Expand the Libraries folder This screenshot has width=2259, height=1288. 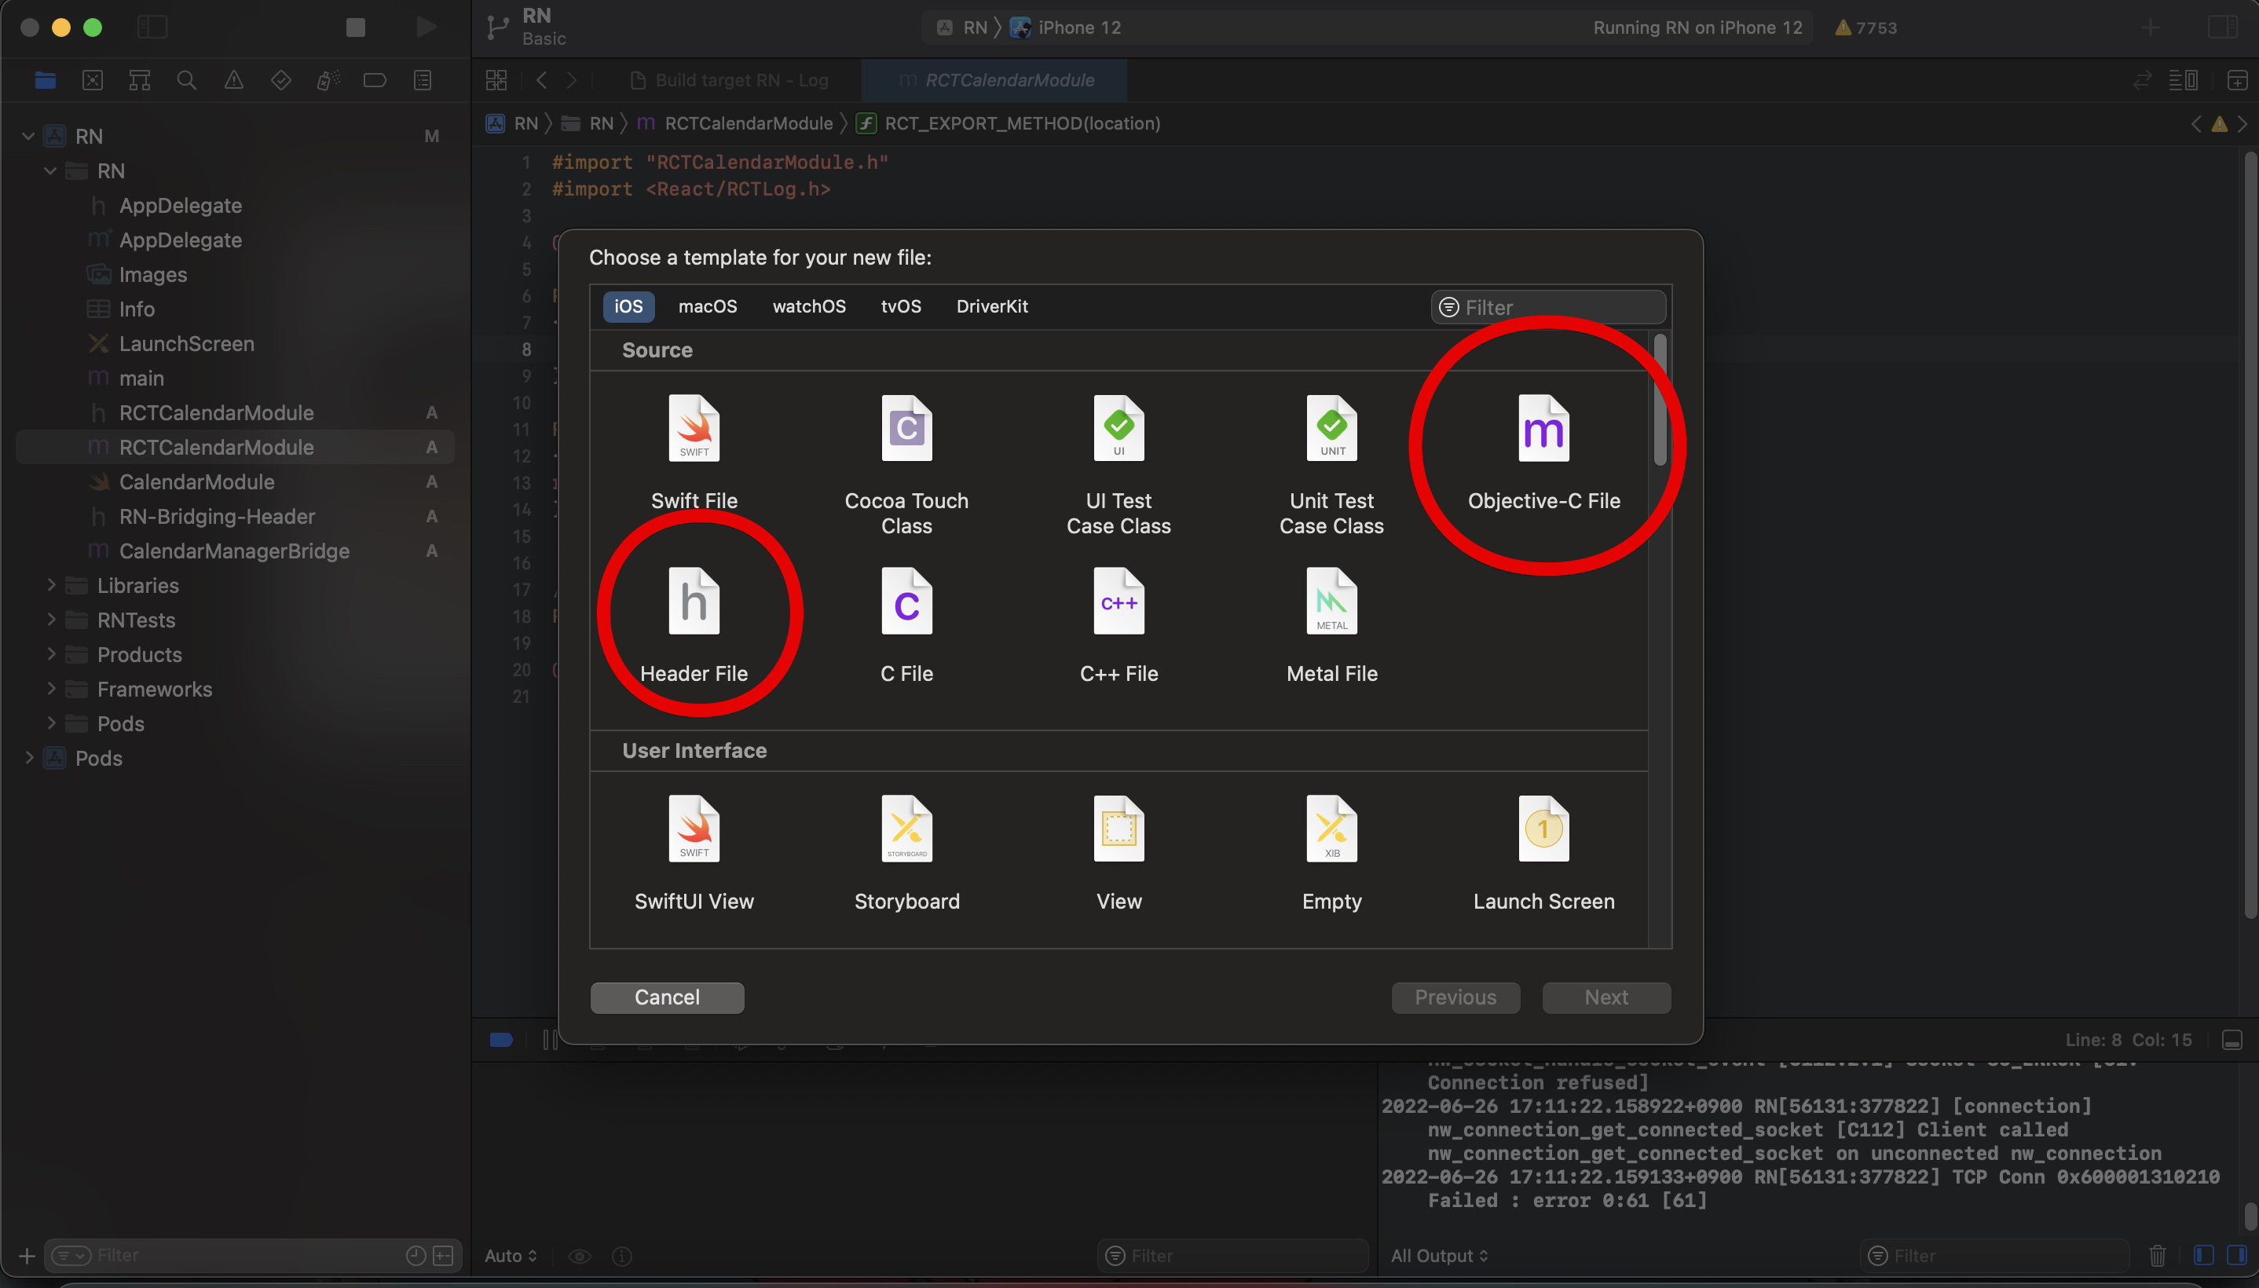51,586
